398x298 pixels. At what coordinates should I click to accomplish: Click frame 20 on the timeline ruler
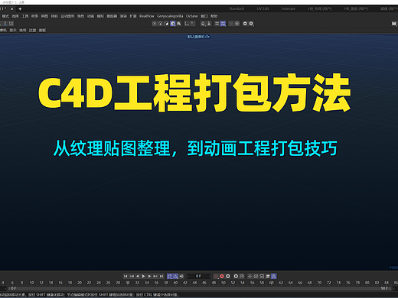pos(80,283)
